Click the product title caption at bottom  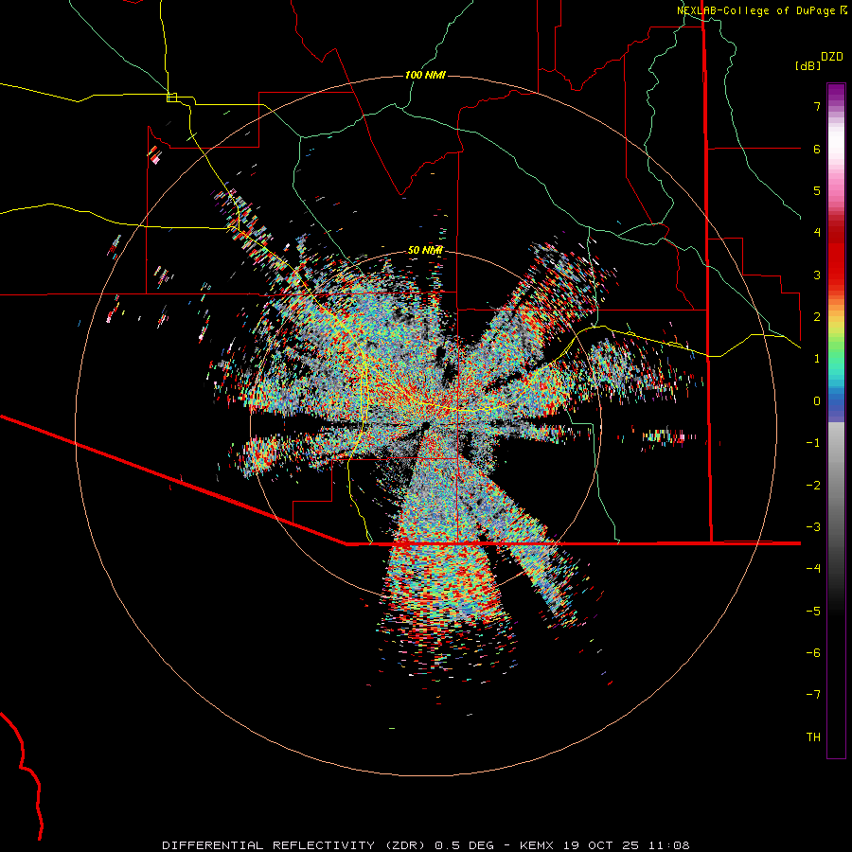pyautogui.click(x=426, y=845)
